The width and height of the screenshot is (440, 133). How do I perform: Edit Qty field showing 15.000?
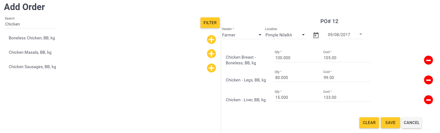tap(298, 97)
